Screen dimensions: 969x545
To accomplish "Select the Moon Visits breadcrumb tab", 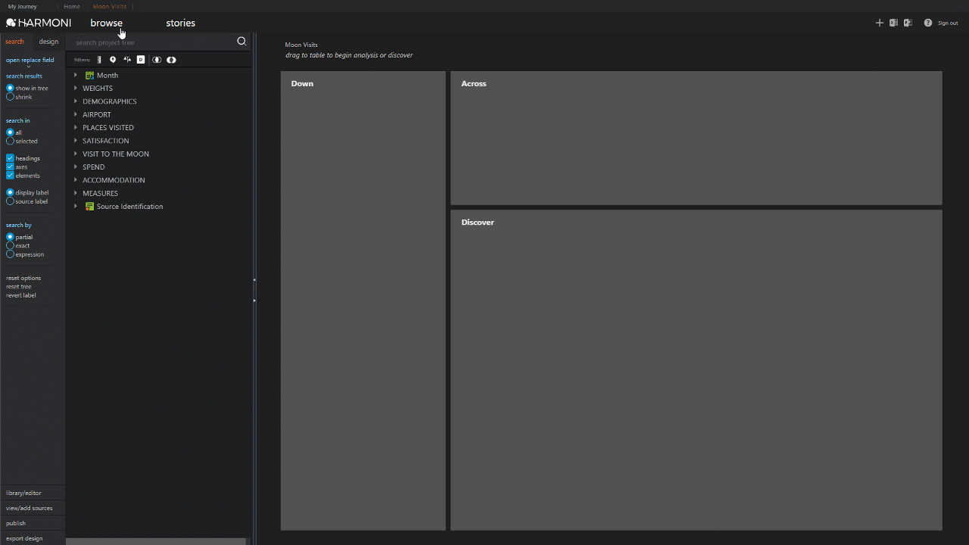I will (x=110, y=6).
